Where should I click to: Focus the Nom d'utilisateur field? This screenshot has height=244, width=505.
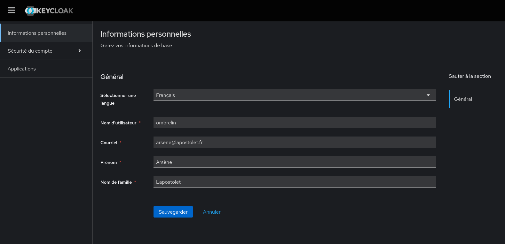pyautogui.click(x=295, y=122)
